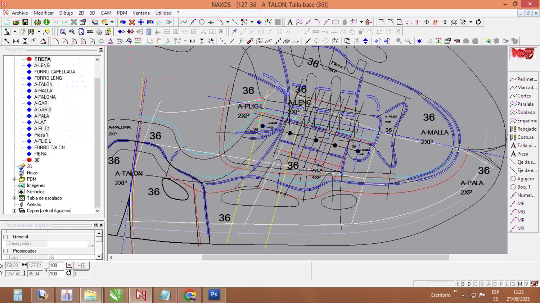This screenshot has width=540, height=303.
Task: Click the circle drawing tool icon
Action: tap(202, 22)
